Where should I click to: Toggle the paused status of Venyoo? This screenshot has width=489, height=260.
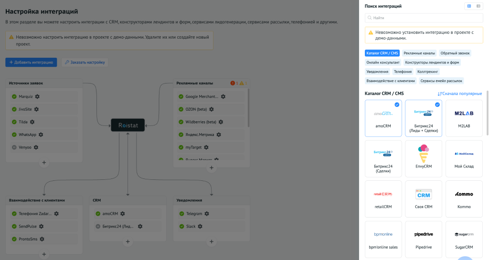tap(14, 147)
